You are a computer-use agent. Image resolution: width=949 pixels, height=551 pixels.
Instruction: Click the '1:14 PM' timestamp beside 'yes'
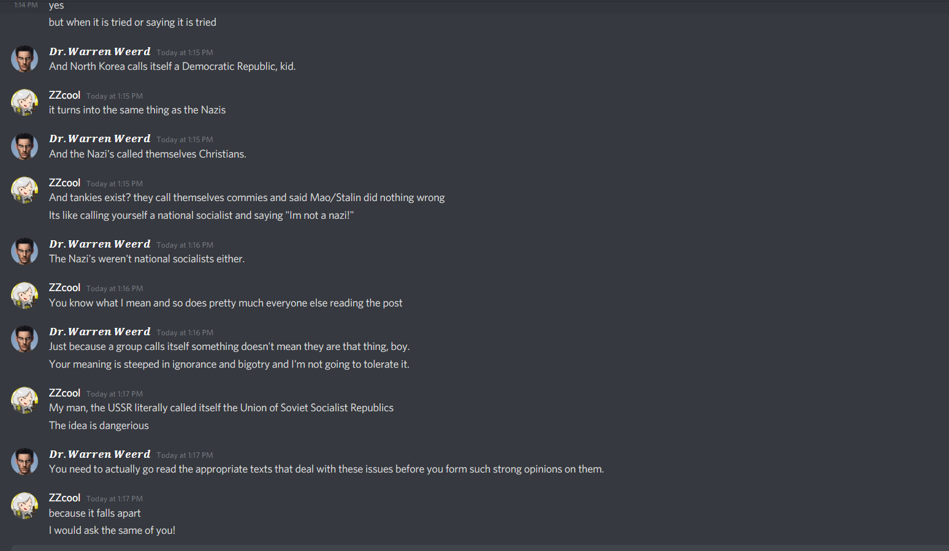coord(26,5)
